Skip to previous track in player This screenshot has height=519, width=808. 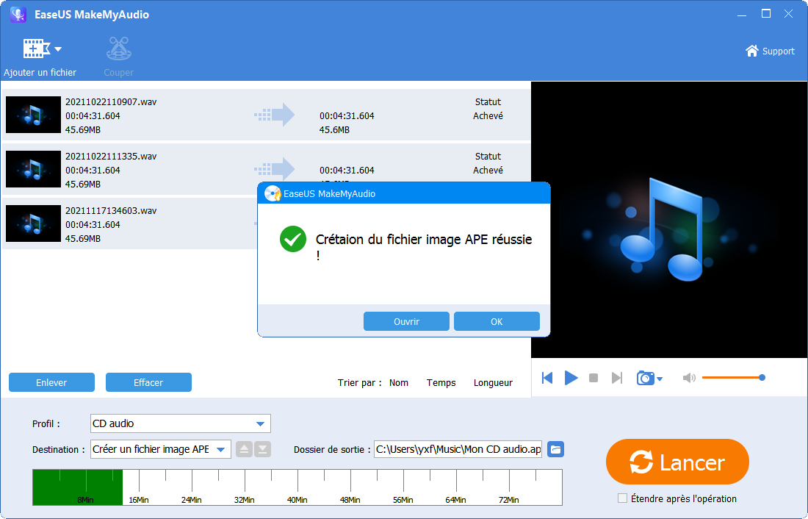click(547, 378)
